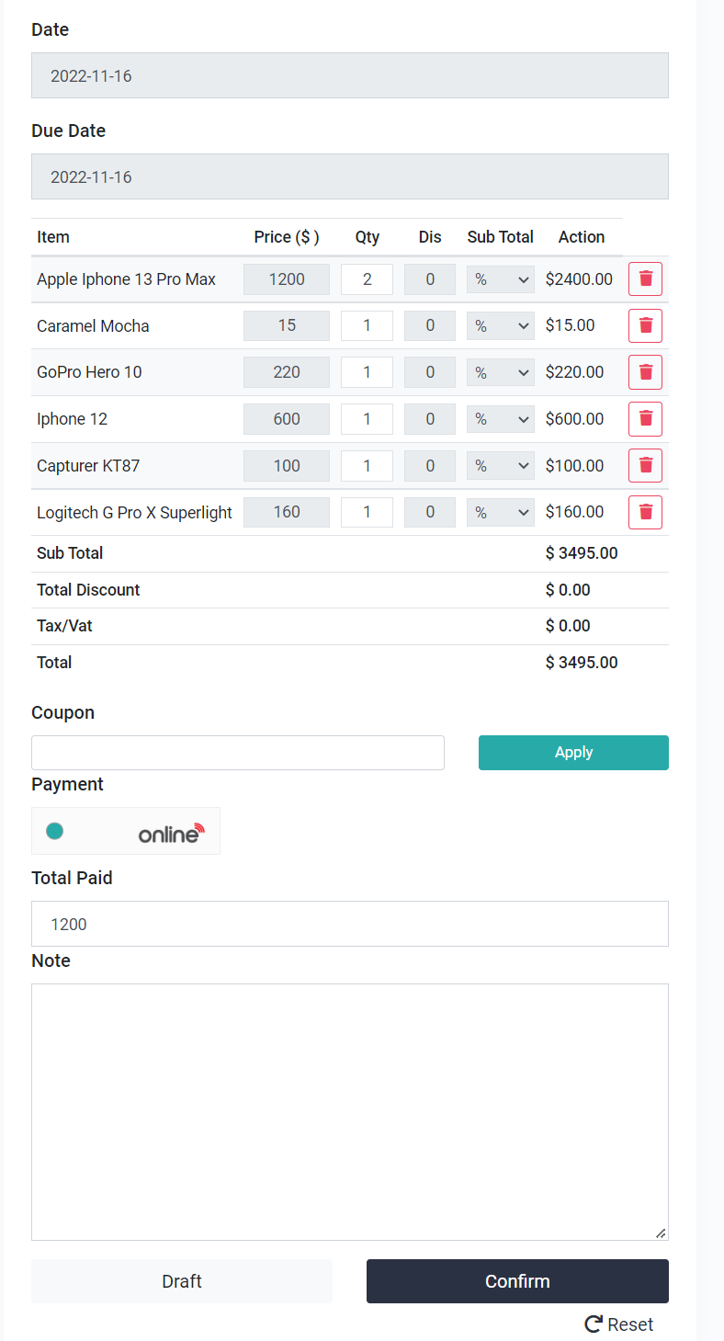This screenshot has height=1341, width=724.
Task: Expand the Caramel Mocha discount type dropdown
Action: pos(500,325)
